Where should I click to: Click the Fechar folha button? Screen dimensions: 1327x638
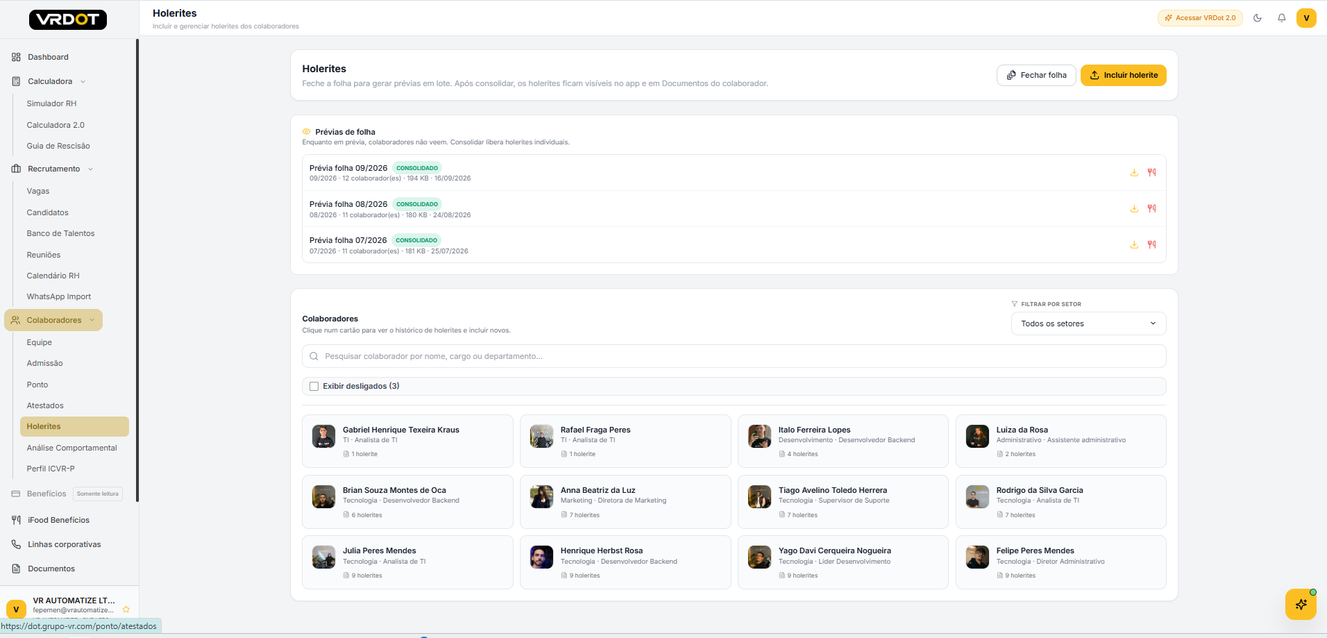pyautogui.click(x=1036, y=75)
